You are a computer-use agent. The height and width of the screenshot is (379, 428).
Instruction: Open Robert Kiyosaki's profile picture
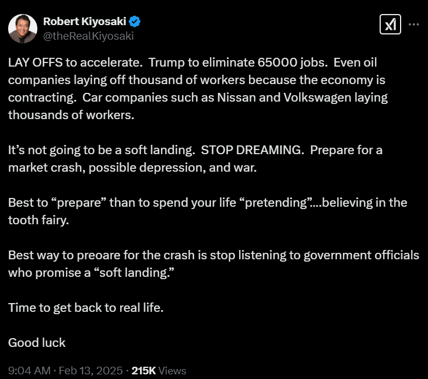[x=23, y=28]
